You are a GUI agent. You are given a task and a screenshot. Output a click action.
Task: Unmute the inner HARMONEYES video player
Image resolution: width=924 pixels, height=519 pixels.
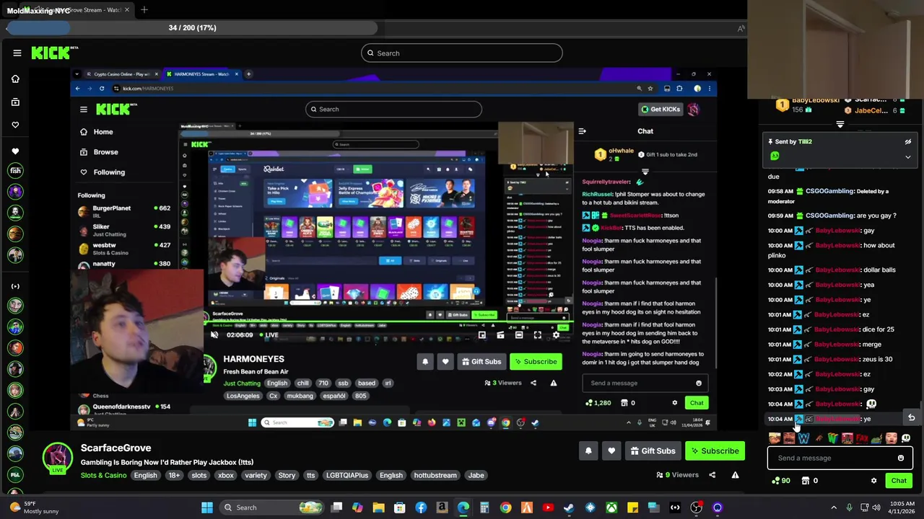(x=214, y=334)
